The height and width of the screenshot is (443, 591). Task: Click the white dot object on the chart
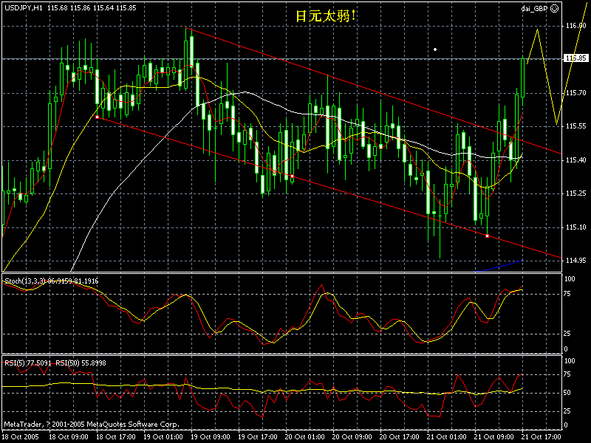436,49
